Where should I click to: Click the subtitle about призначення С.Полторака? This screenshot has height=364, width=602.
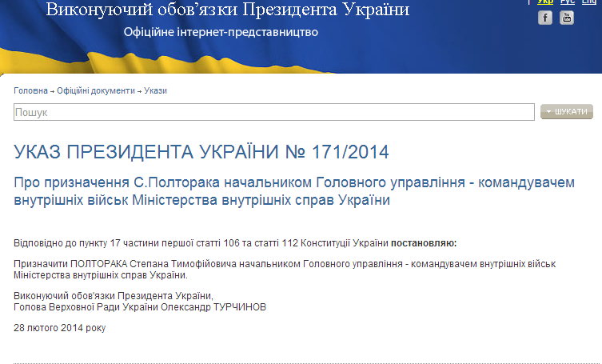pos(294,191)
